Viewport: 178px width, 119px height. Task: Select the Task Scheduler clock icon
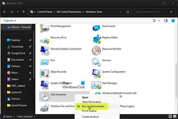point(44,97)
